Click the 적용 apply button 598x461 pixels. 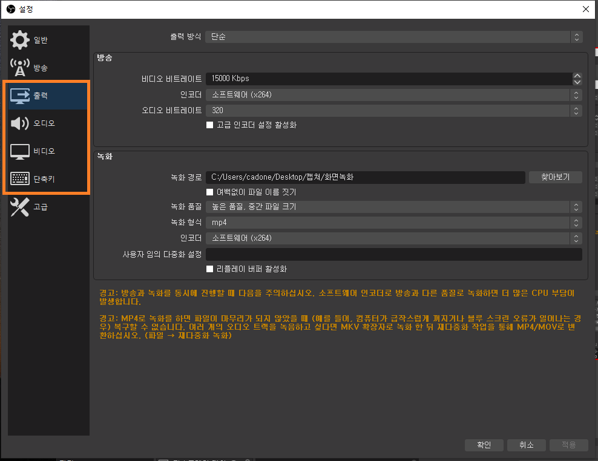click(568, 445)
